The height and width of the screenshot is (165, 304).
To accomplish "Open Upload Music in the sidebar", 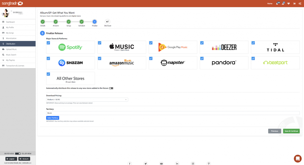I will click(18, 49).
